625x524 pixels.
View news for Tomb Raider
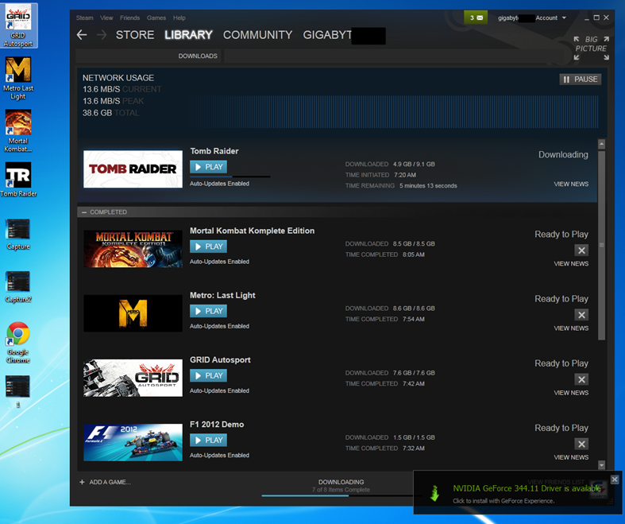(x=571, y=184)
